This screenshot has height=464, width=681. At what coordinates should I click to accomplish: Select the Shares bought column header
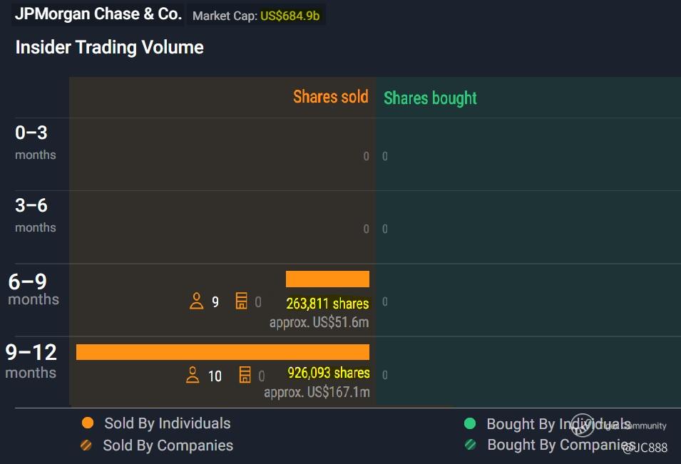(x=430, y=98)
